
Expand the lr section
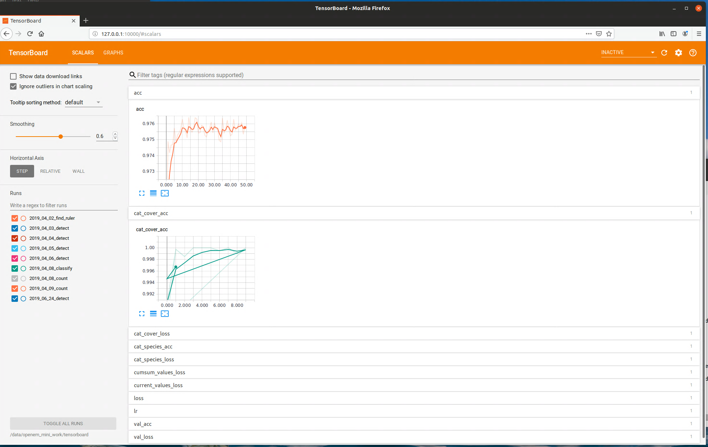click(414, 411)
